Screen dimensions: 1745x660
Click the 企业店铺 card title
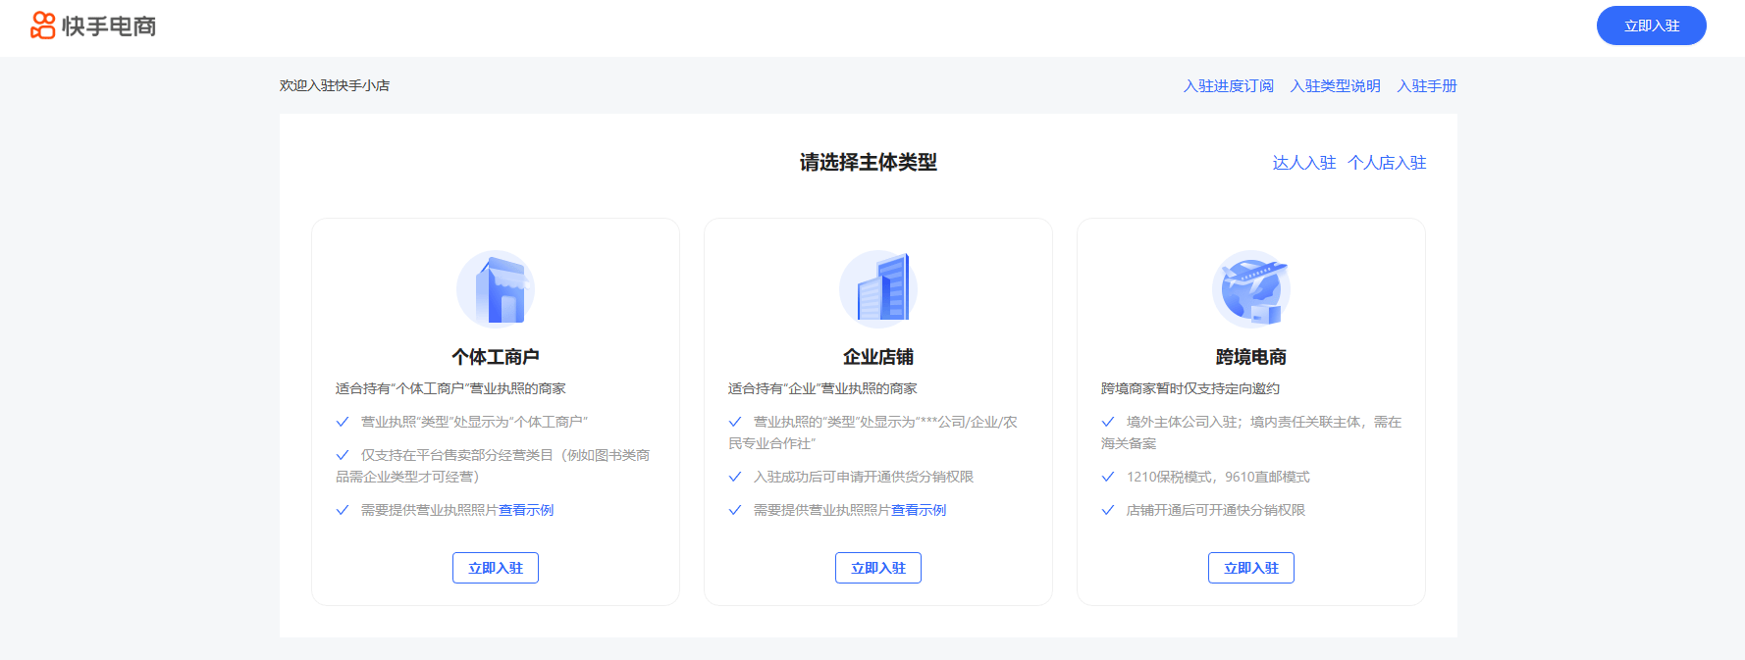878,357
